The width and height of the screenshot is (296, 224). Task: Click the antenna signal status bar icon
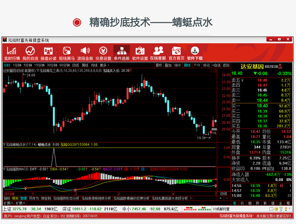(x=281, y=209)
